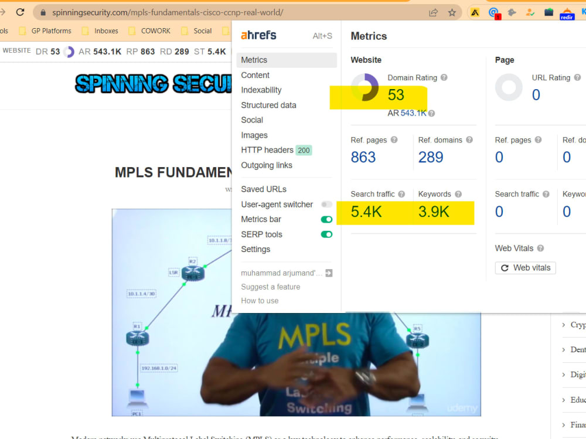Toggle the User-agent switcher on

pos(326,204)
